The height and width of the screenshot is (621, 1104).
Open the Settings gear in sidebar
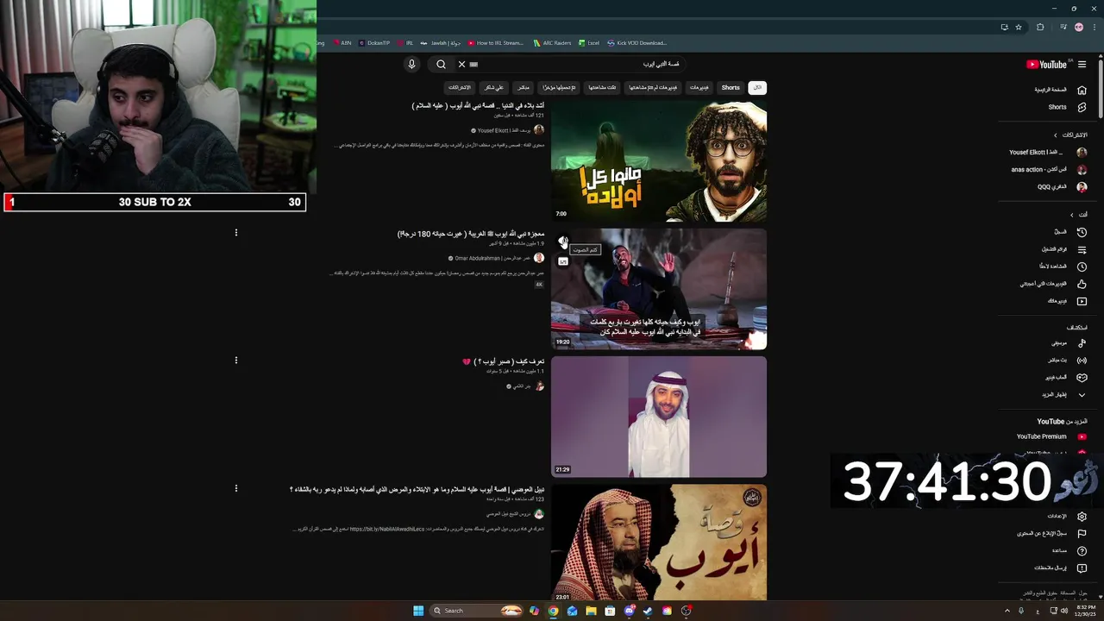[1082, 517]
